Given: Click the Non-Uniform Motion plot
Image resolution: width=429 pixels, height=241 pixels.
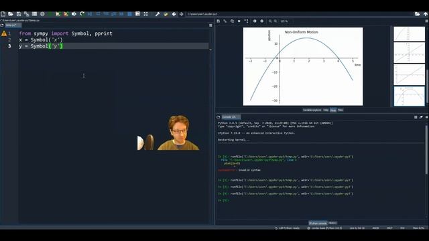Looking at the screenshot, I should (x=303, y=66).
